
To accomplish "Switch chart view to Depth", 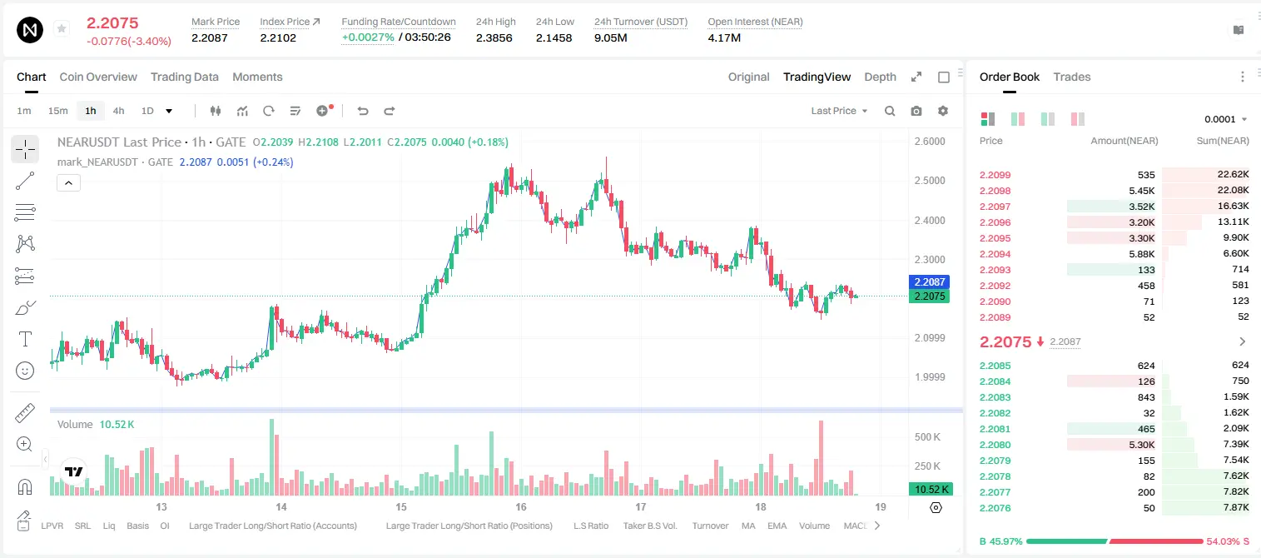I will coord(880,77).
